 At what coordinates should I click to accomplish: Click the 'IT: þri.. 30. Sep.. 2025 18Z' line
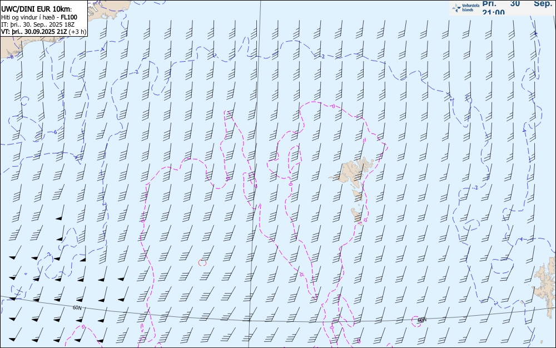point(38,24)
